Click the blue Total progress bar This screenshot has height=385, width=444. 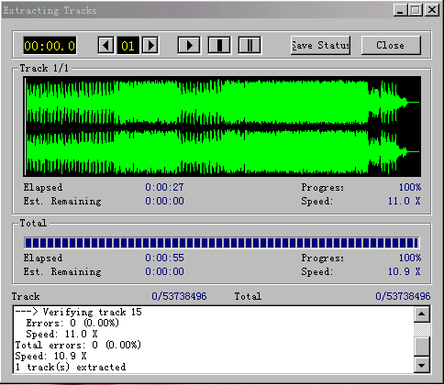tap(221, 243)
